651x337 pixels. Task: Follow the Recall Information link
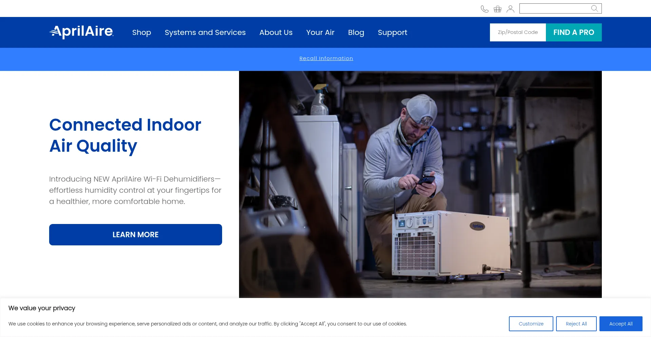tap(326, 58)
